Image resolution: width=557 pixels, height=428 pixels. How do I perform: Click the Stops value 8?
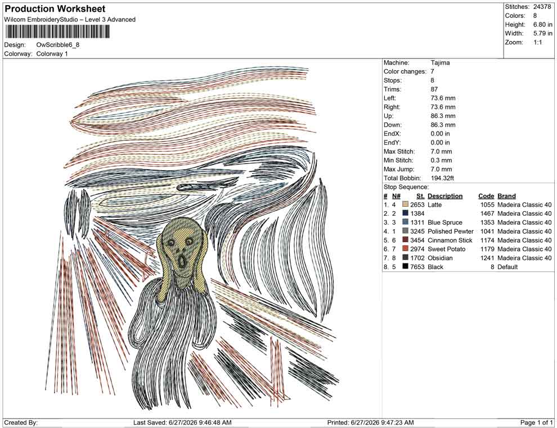pos(432,80)
